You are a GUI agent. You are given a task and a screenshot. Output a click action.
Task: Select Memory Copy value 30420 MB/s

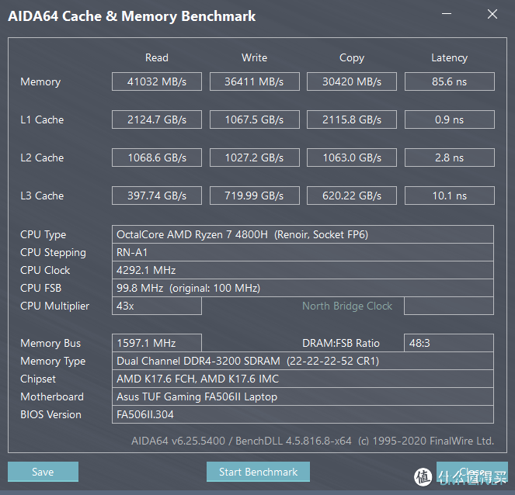click(x=352, y=81)
